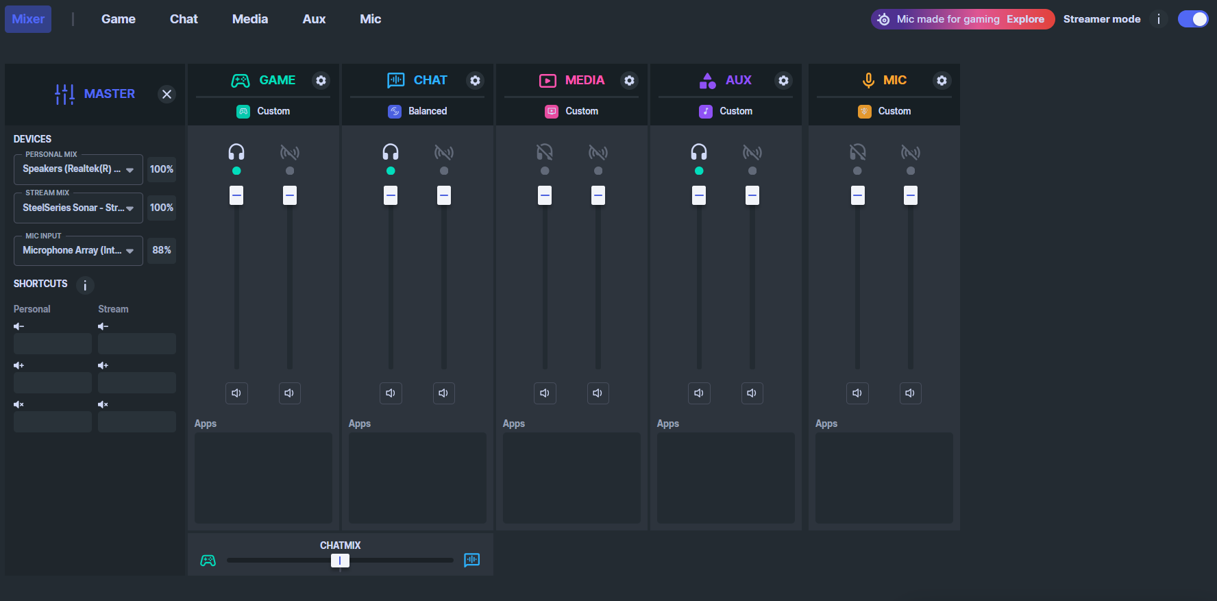Toggle Game stream broadcast monitoring

click(290, 152)
